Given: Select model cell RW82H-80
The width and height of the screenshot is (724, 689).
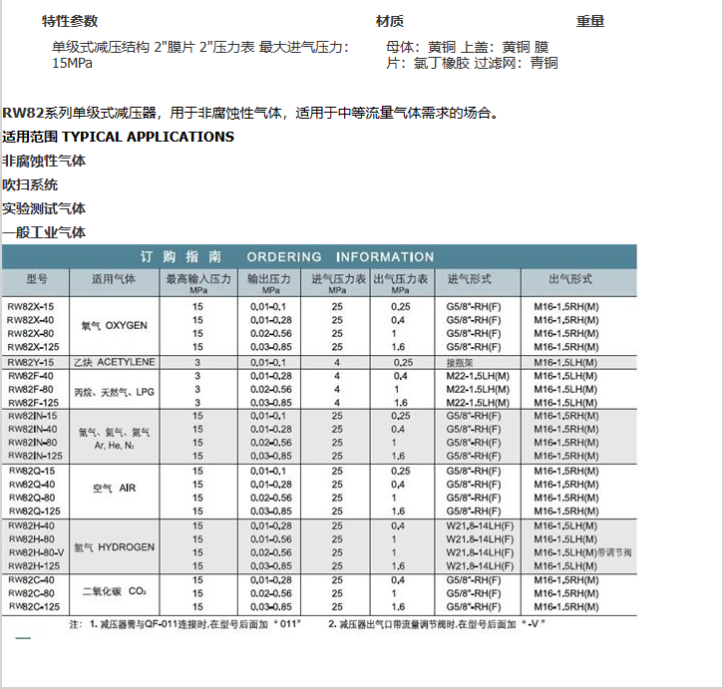Looking at the screenshot, I should pos(31,538).
